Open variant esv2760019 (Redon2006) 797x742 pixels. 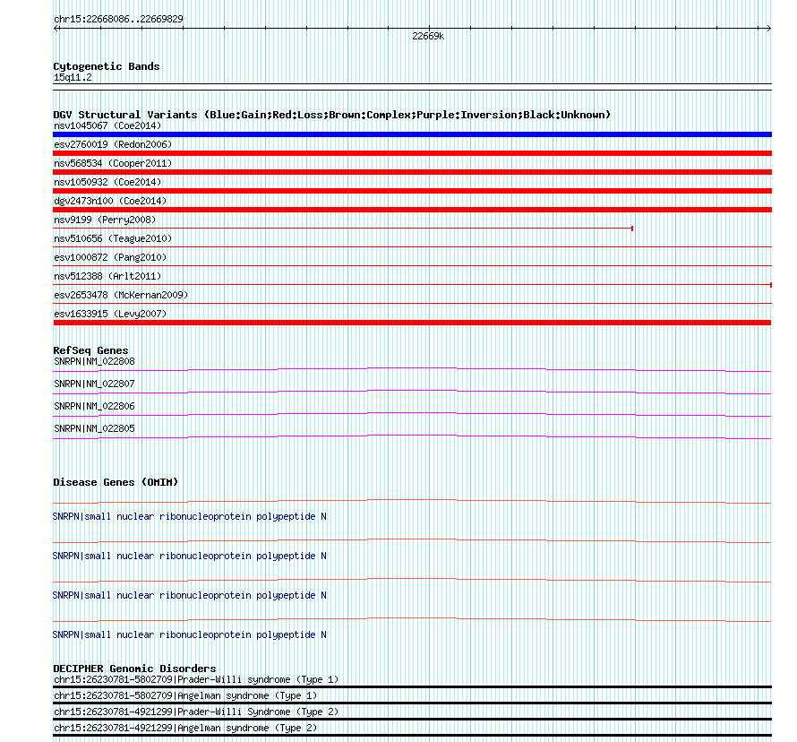[113, 144]
